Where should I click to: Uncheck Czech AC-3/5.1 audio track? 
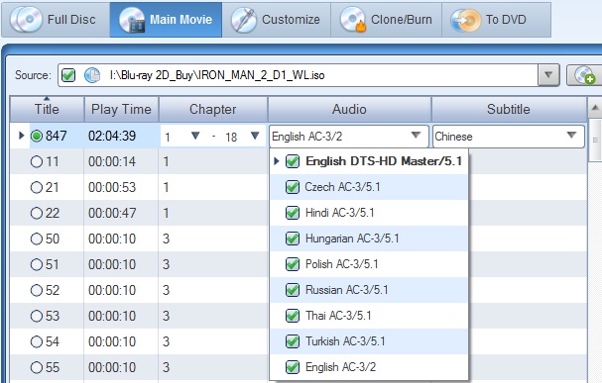pyautogui.click(x=293, y=187)
